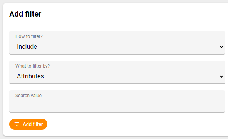Change the filter mode from Include
Image resolution: width=228 pixels, height=139 pixels.
117,43
